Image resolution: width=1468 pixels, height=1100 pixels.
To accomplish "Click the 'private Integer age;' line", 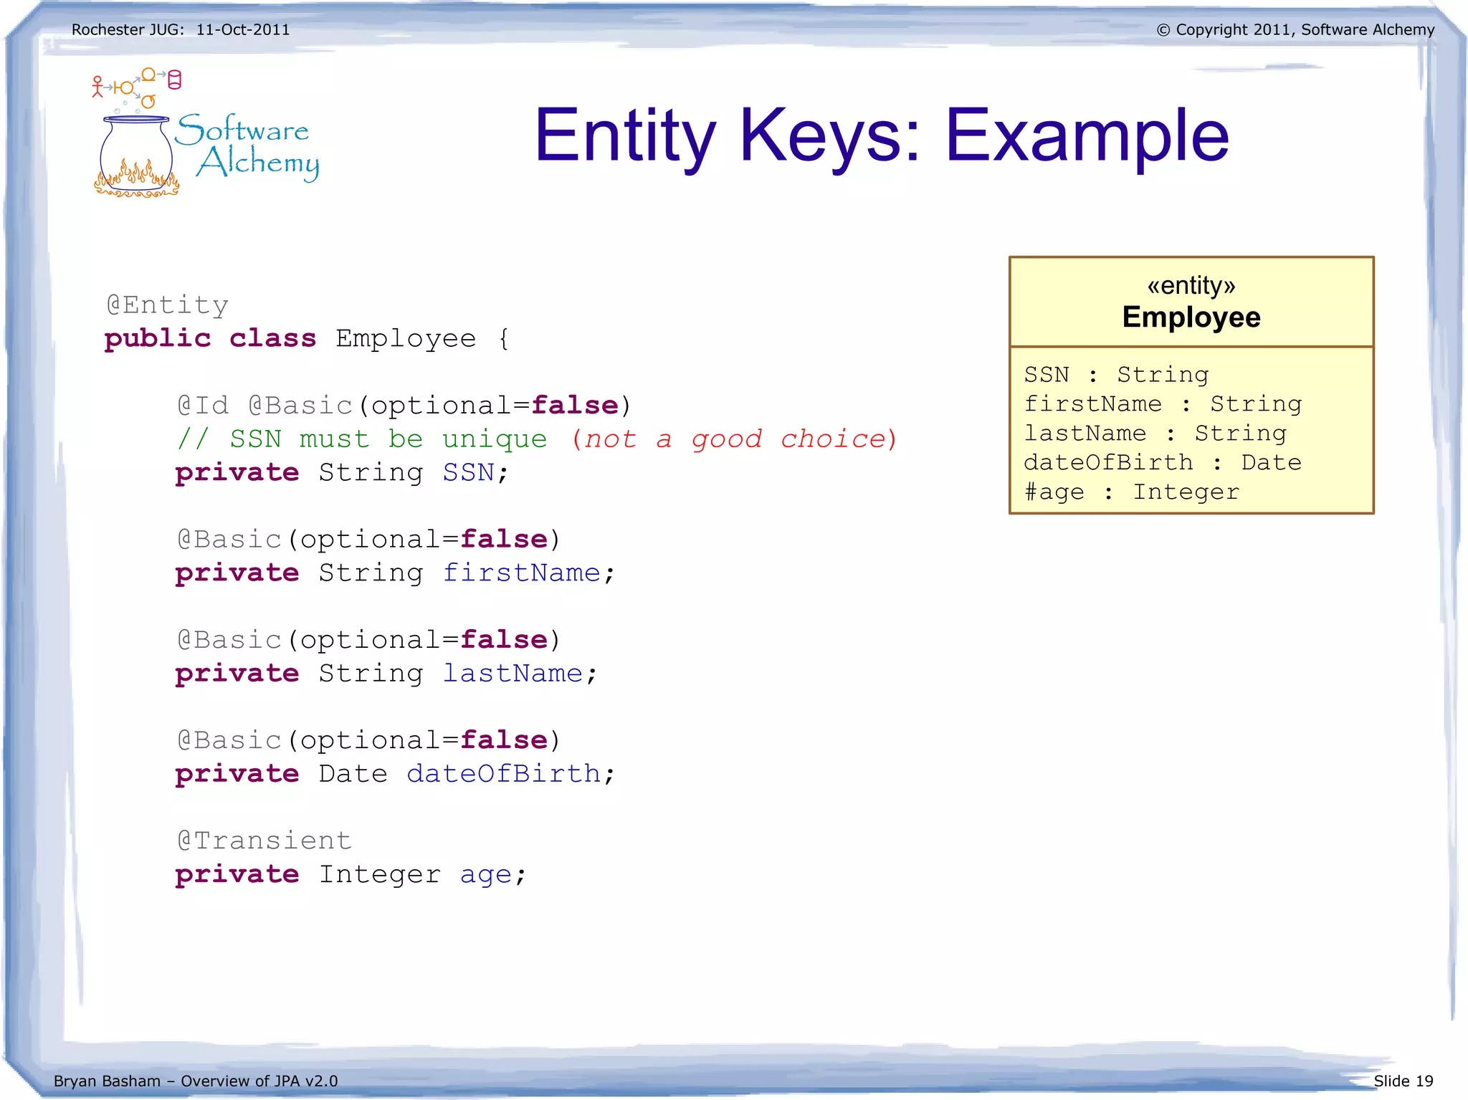I will (351, 874).
